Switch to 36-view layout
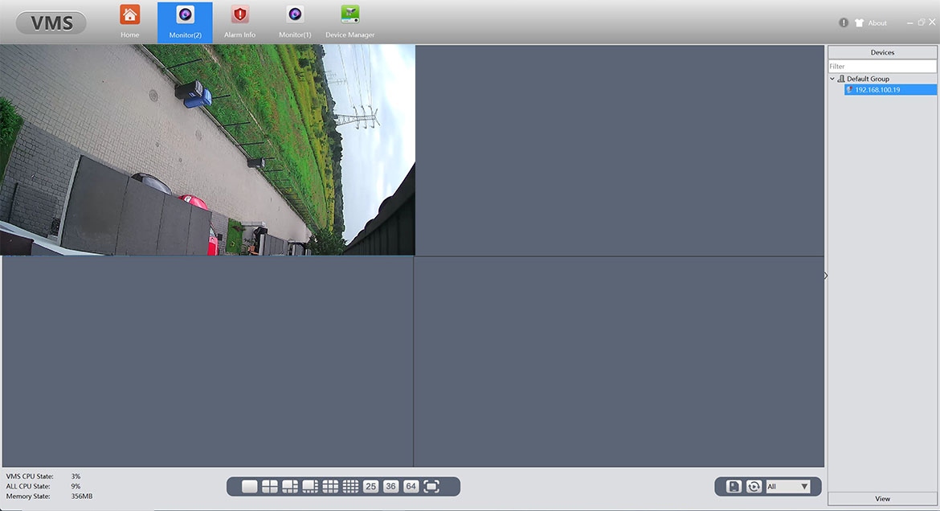Viewport: 940px width, 511px height. pos(391,486)
